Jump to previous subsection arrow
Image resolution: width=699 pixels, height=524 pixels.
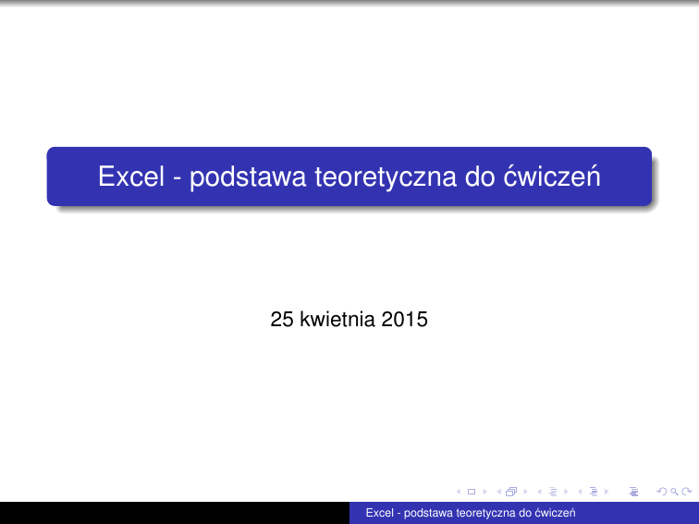[x=540, y=491]
